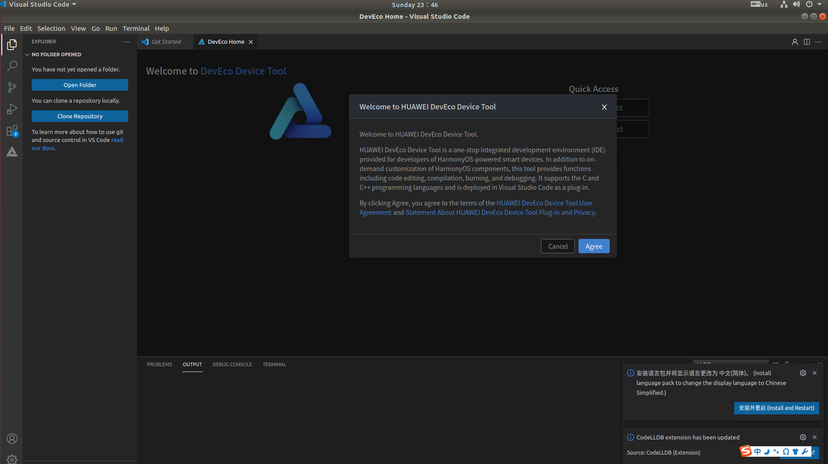The image size is (828, 464).
Task: Switch to the OUTPUT panel tab
Action: coord(192,364)
